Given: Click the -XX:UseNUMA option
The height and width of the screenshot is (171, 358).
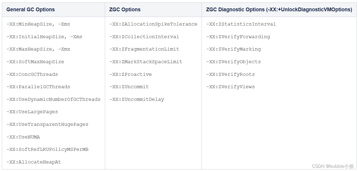Looking at the screenshot, I should [23, 137].
